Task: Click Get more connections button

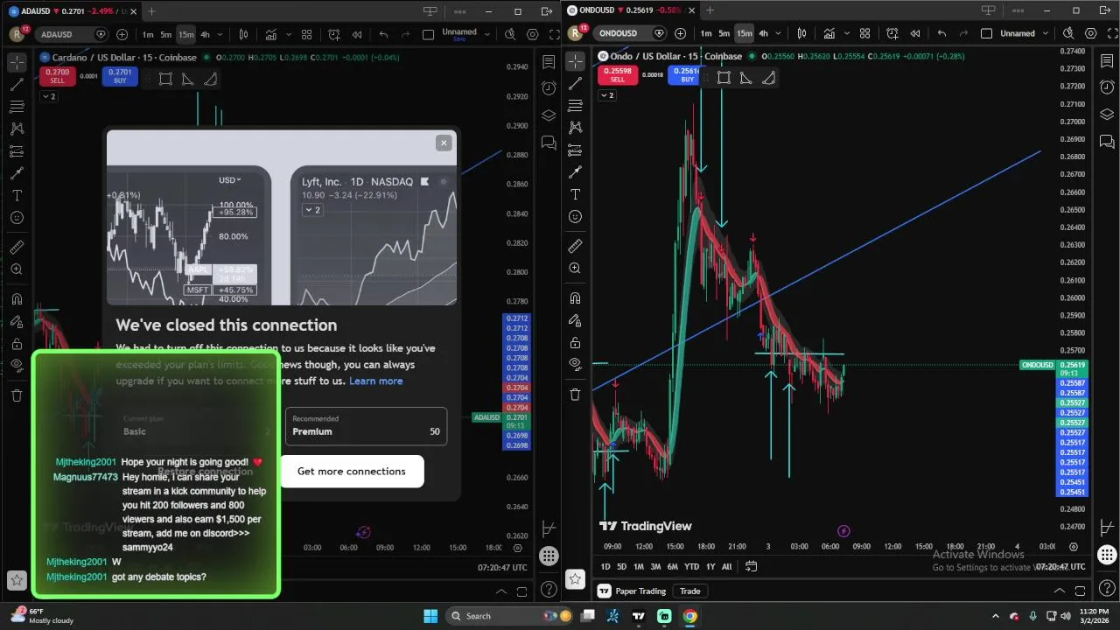Action: click(352, 472)
